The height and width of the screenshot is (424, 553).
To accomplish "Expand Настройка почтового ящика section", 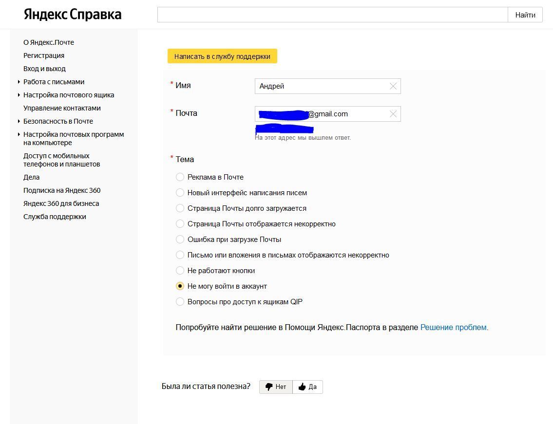I will [19, 95].
